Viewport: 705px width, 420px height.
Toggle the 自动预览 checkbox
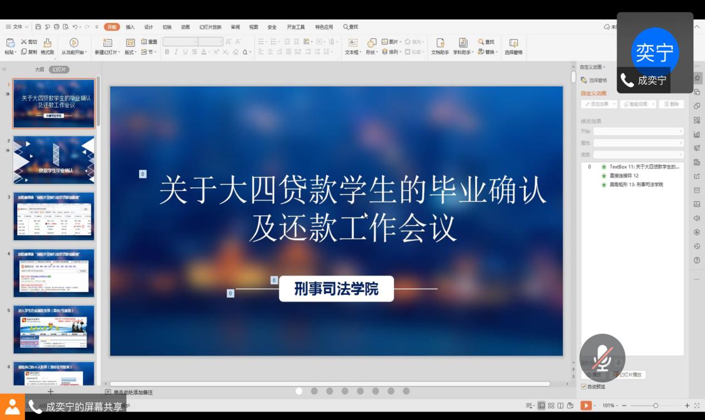(x=584, y=387)
